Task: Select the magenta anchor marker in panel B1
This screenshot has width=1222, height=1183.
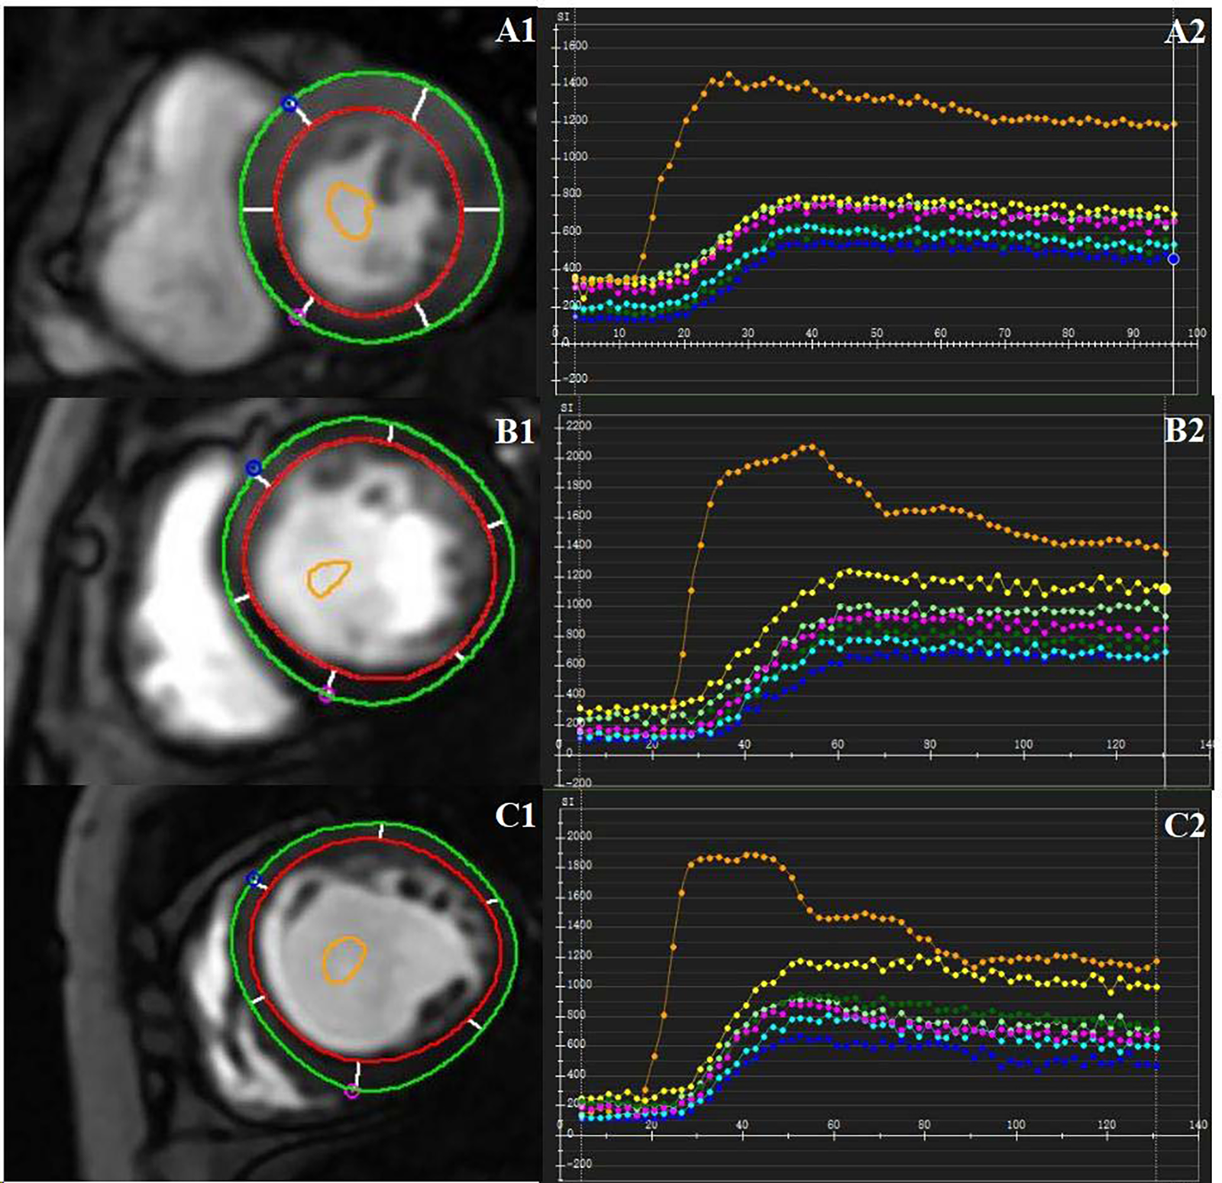Action: coord(326,694)
